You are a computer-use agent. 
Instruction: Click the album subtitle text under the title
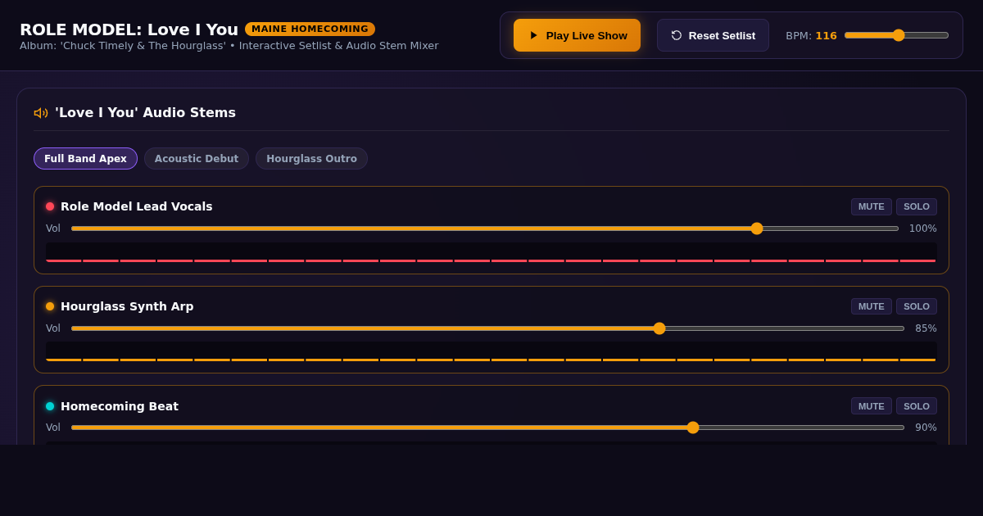coord(229,46)
